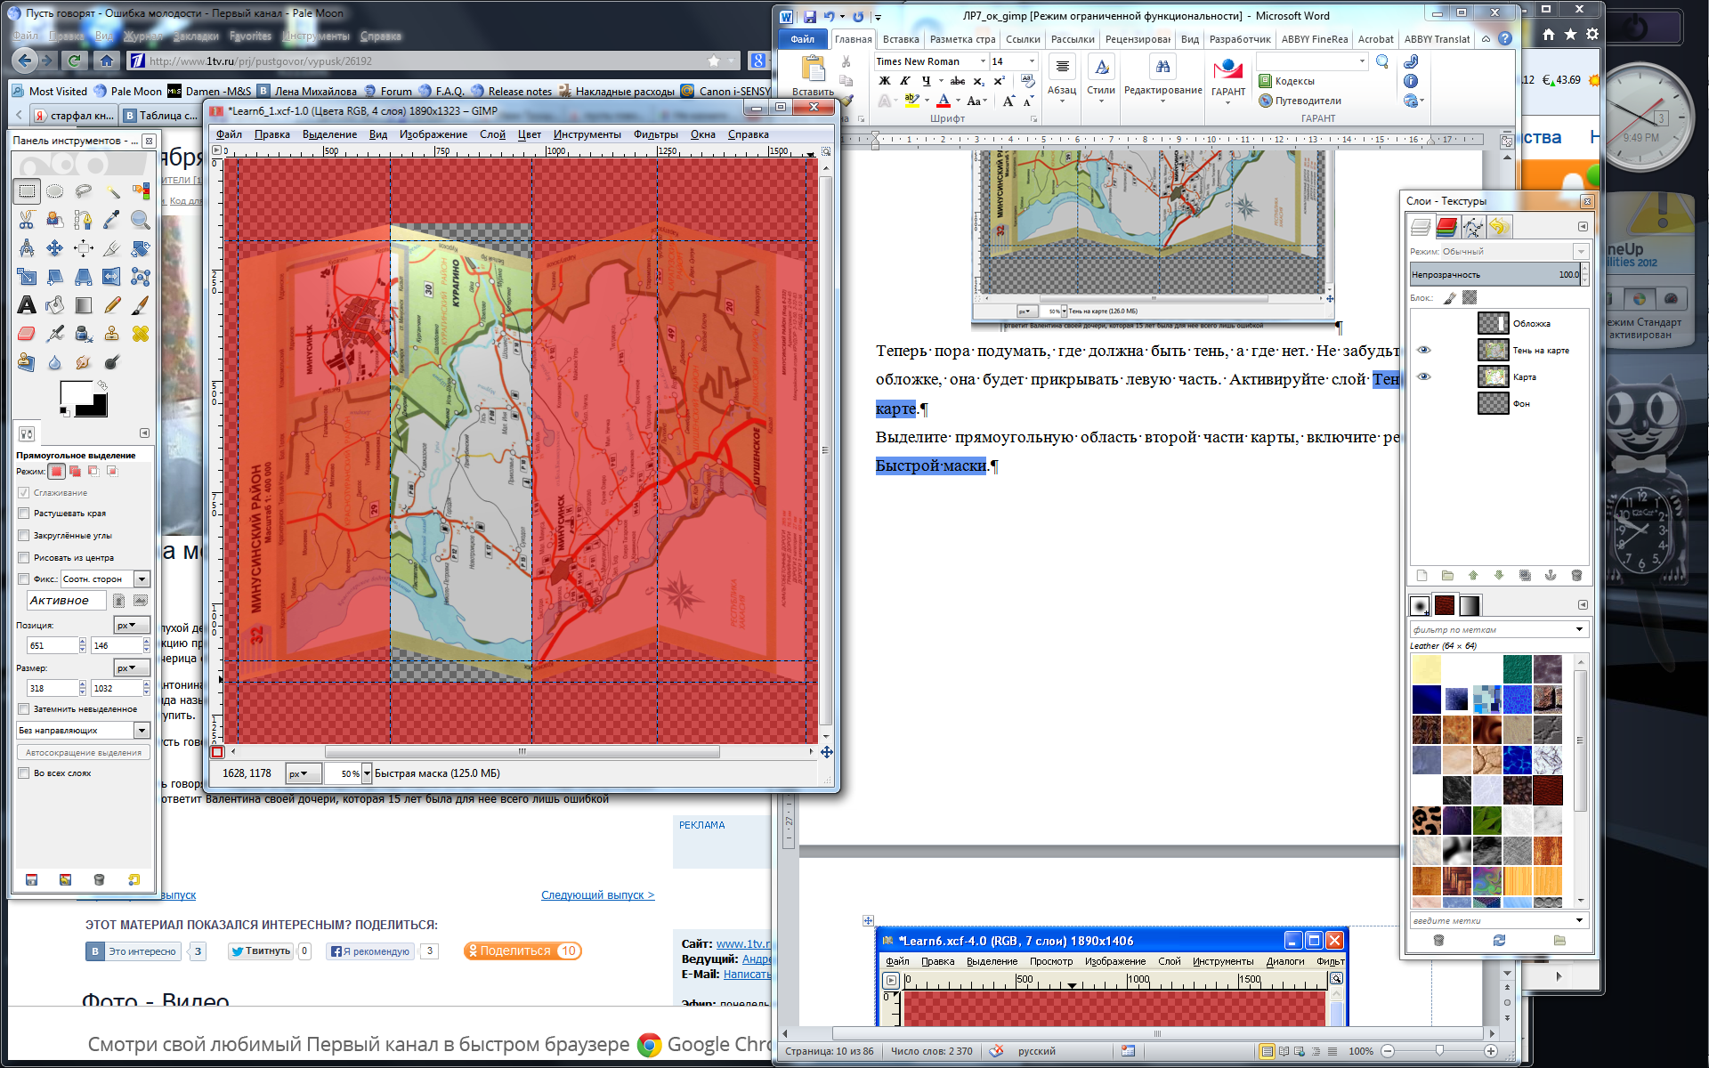Open the Без направляющих dropdown
The height and width of the screenshot is (1068, 1709).
point(84,731)
